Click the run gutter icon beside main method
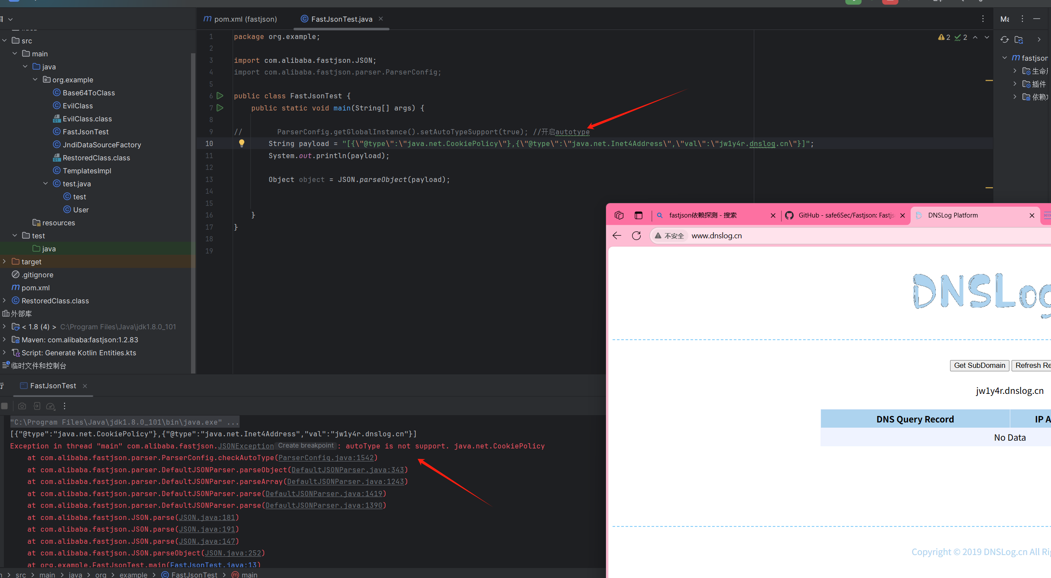1051x578 pixels. click(220, 108)
